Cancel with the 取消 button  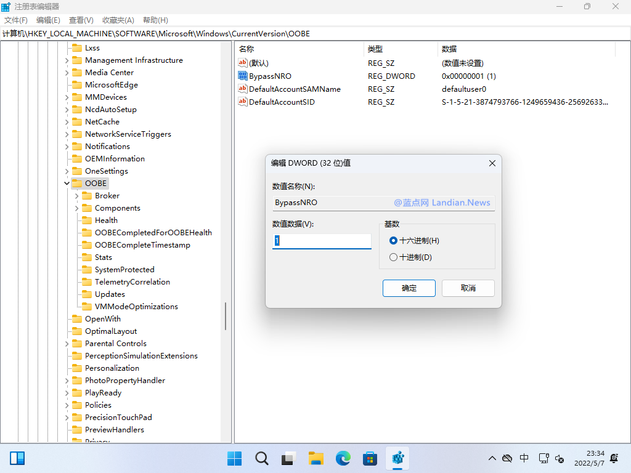click(x=468, y=288)
